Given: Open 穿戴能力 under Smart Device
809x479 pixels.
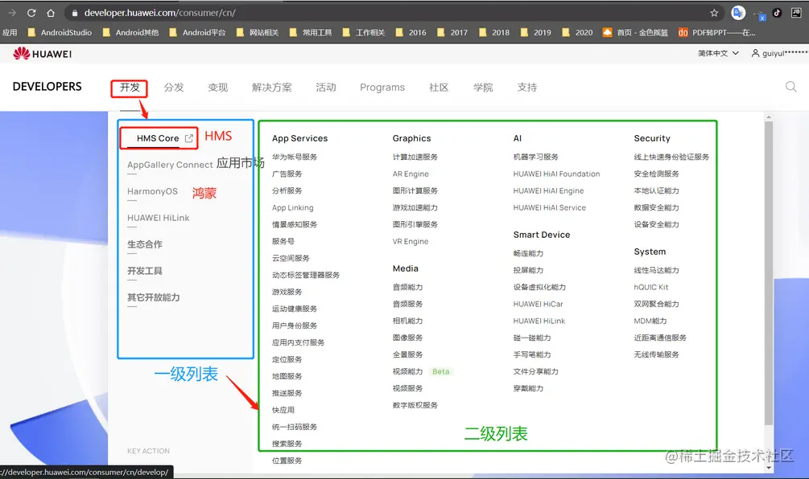Looking at the screenshot, I should (x=528, y=388).
